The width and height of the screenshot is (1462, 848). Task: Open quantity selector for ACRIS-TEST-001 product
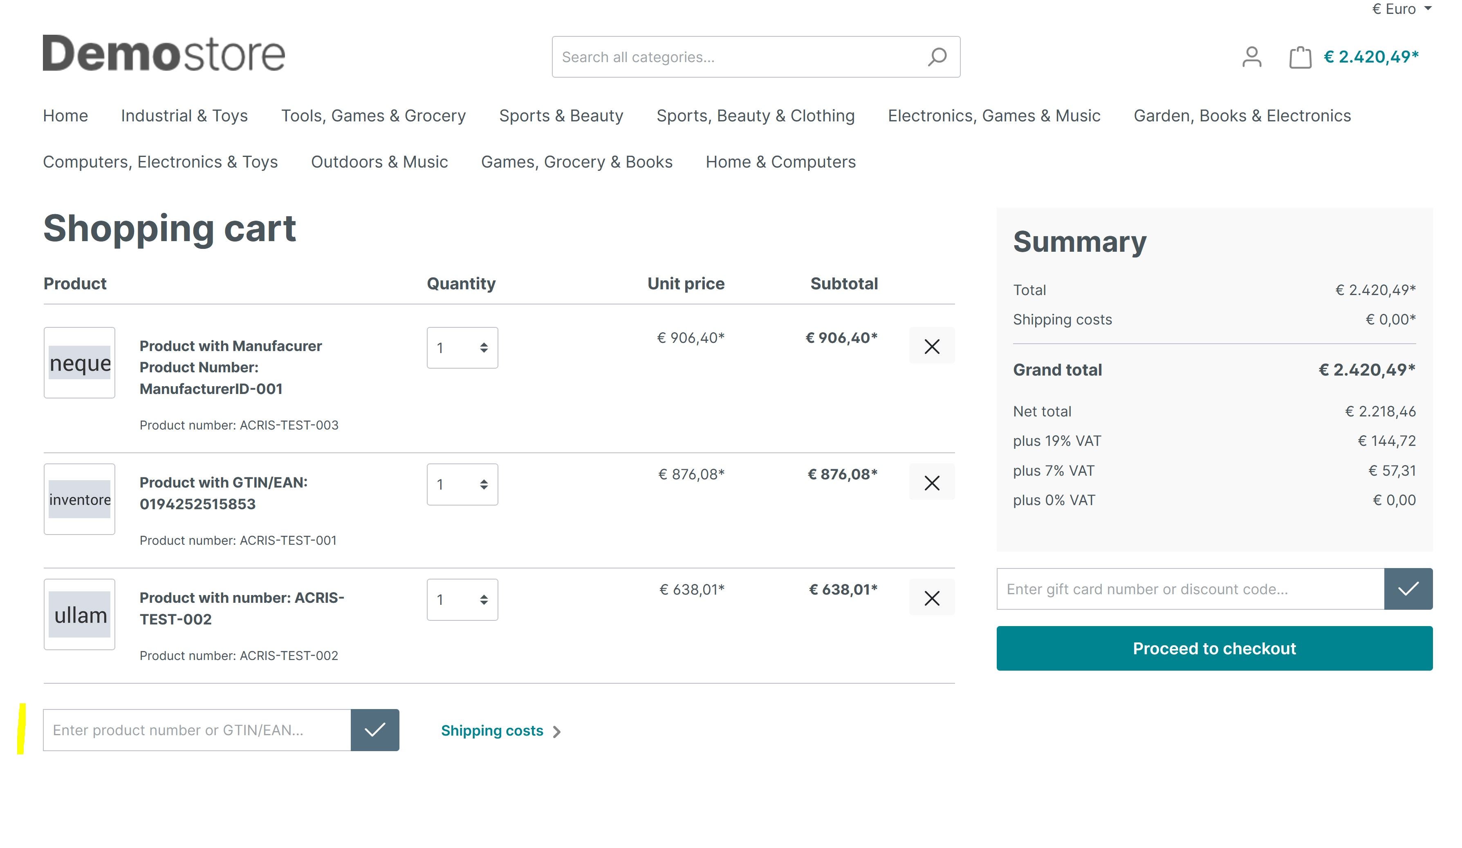[x=462, y=484]
